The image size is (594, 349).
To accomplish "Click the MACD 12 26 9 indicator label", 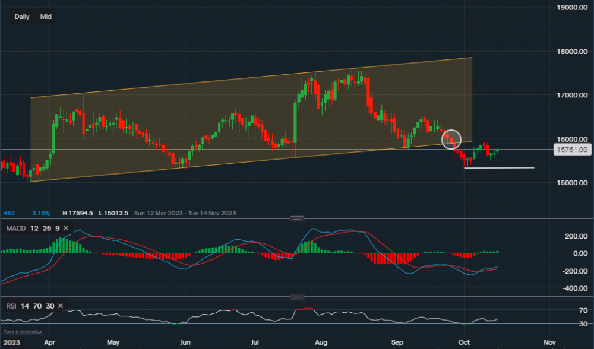I will [31, 228].
